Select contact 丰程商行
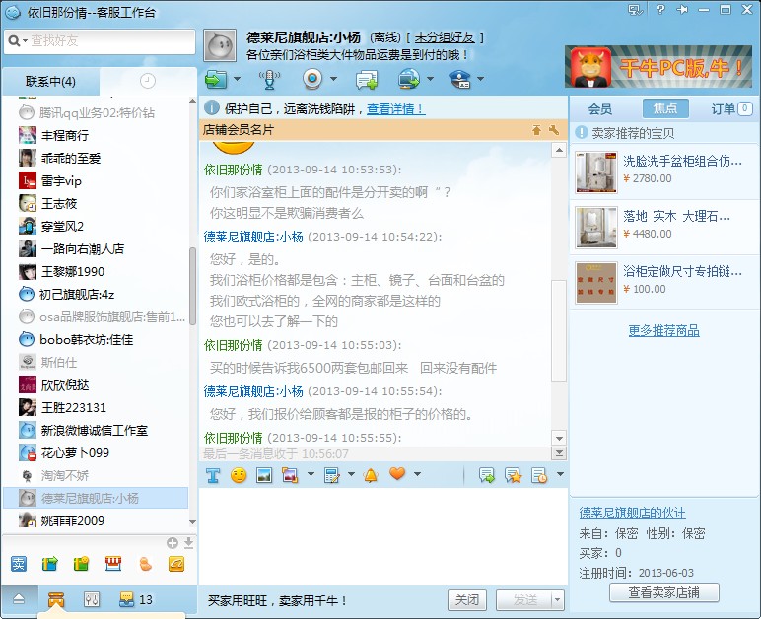This screenshot has width=761, height=619. 96,135
